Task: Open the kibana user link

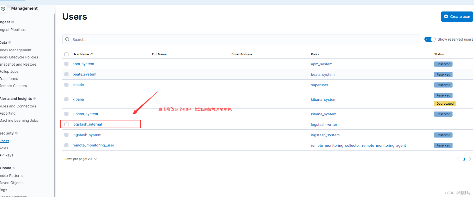Action: pyautogui.click(x=78, y=99)
